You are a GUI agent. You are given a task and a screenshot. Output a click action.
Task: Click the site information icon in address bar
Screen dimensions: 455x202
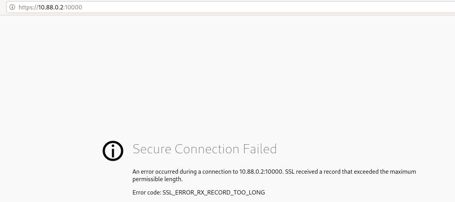click(12, 7)
